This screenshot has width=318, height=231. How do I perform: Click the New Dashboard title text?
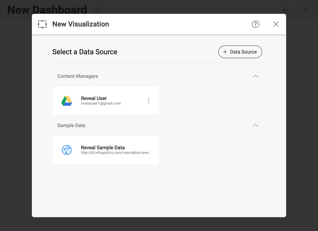(x=47, y=10)
